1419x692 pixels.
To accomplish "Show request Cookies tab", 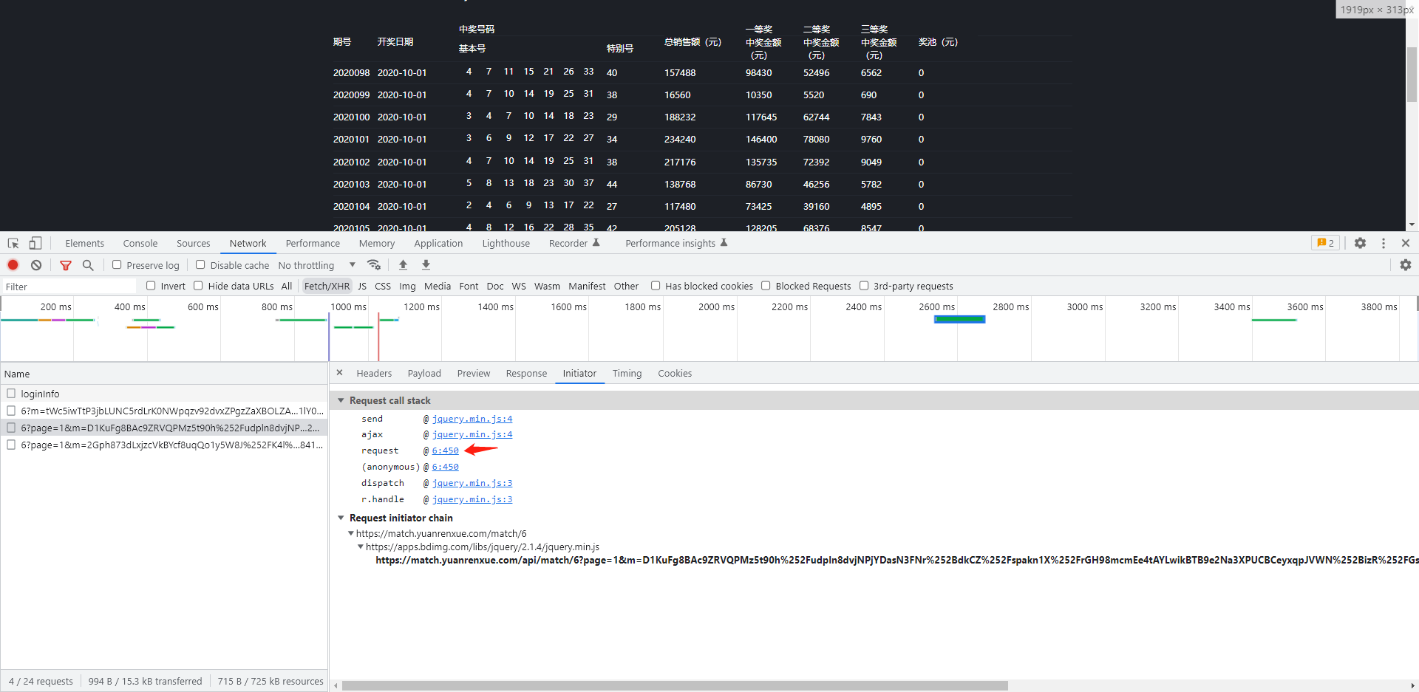I will point(676,373).
